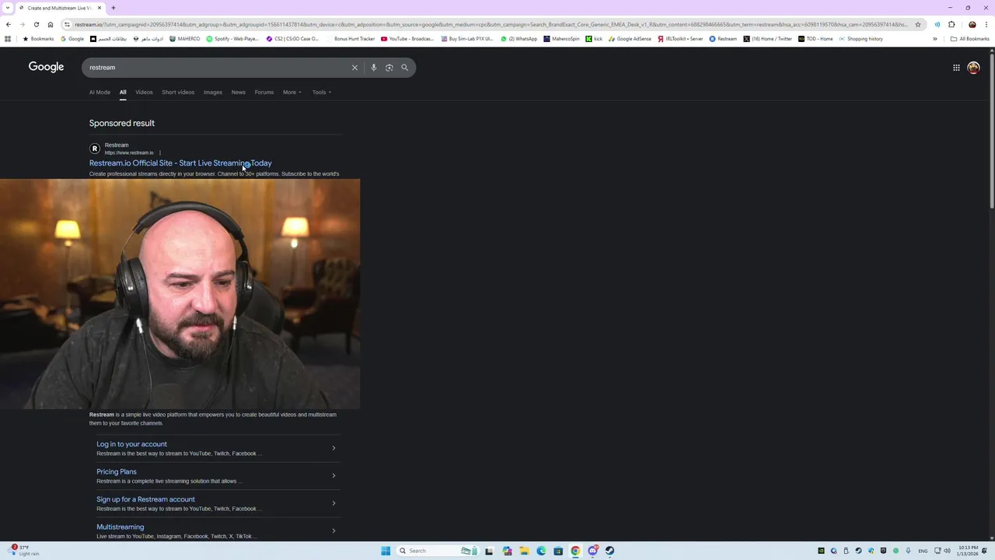Open the Apps shortcut in bookmarks bar
The image size is (995, 560).
pos(8,39)
